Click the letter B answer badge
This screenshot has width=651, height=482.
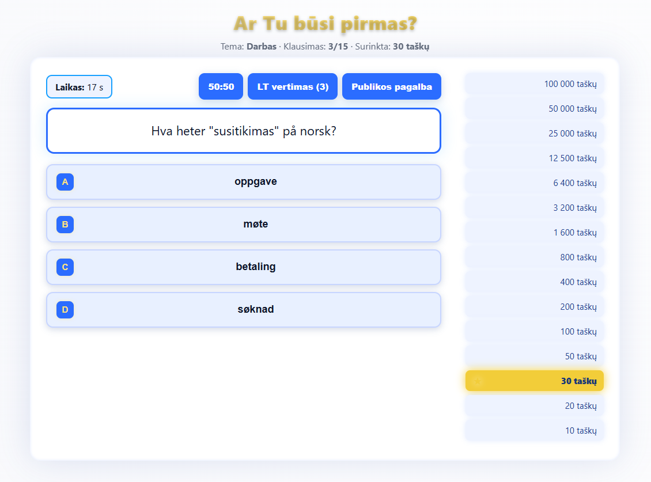65,225
